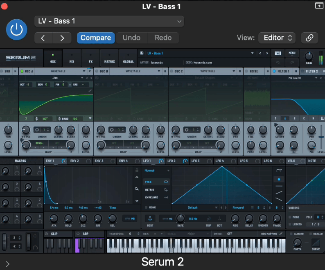This screenshot has width=325, height=270.
Task: Click the ARP power icon
Action: point(78,234)
